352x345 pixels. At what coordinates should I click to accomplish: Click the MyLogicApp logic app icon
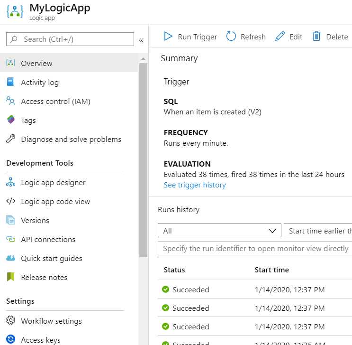[x=15, y=12]
